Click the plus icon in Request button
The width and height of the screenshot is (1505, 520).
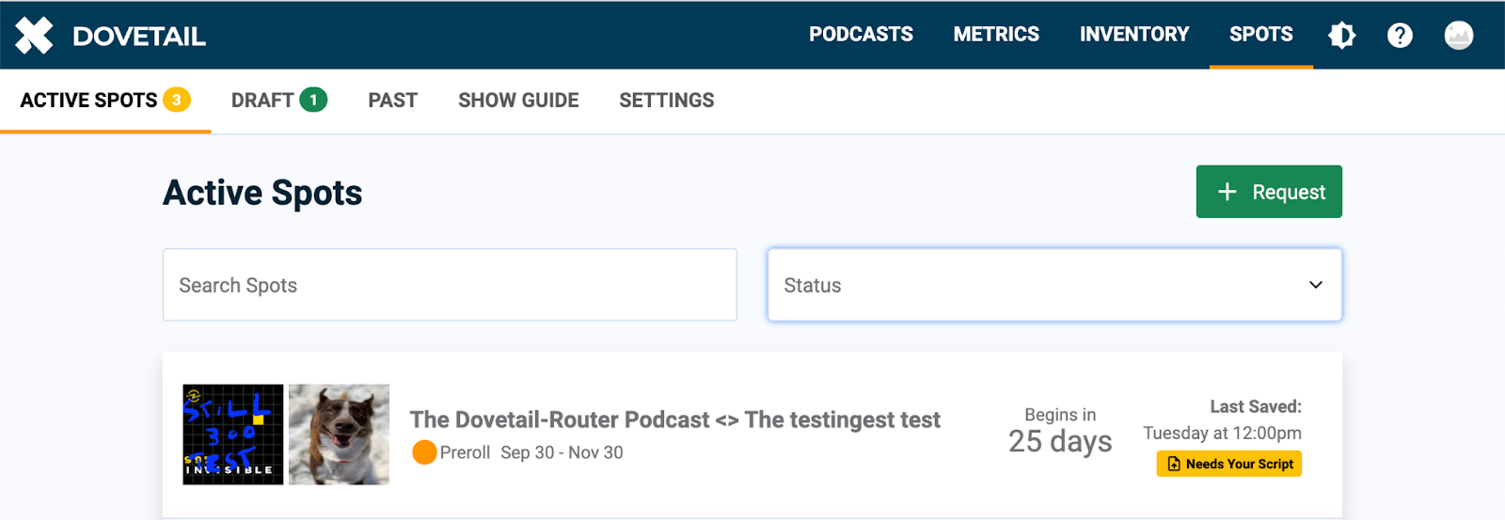point(1227,192)
